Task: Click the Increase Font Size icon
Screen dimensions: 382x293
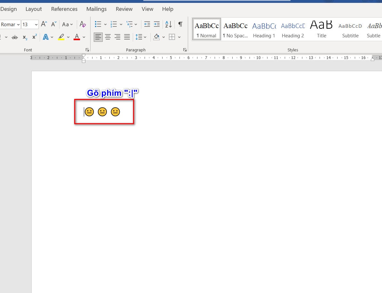Action: click(x=44, y=24)
